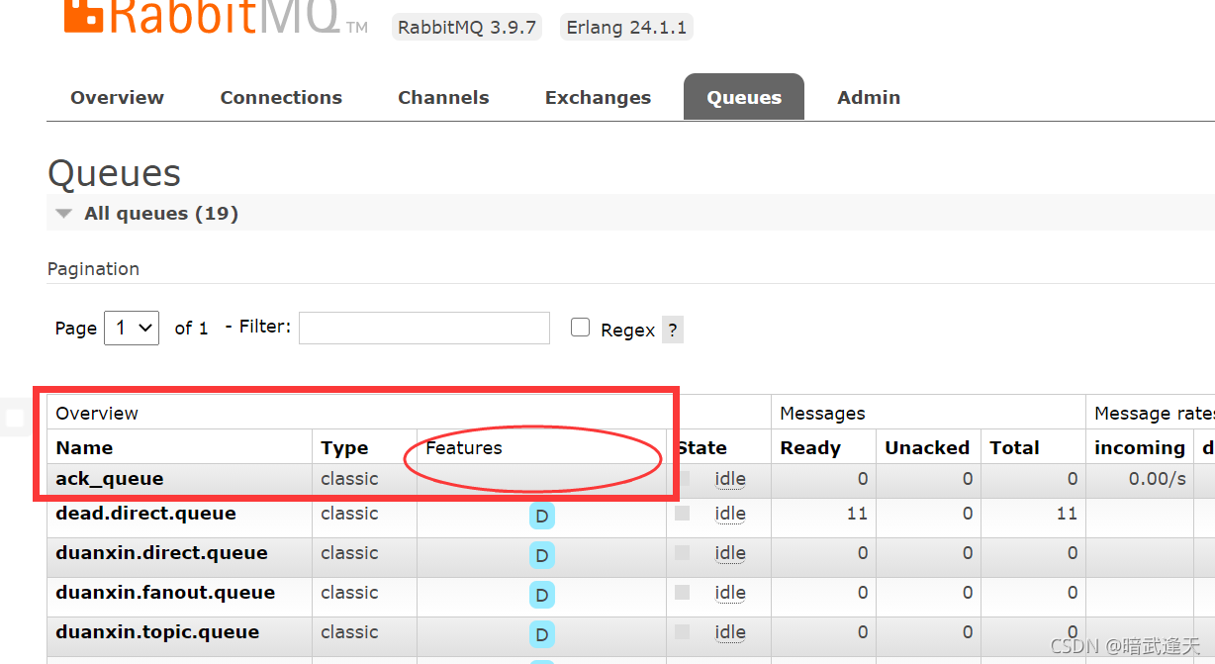Click the Ready count 11 for dead.direct.queue
This screenshot has height=664, width=1215.
[857, 514]
